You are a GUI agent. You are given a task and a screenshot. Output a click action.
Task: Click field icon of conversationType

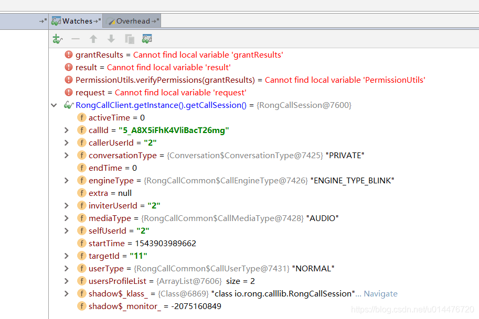pyautogui.click(x=81, y=155)
